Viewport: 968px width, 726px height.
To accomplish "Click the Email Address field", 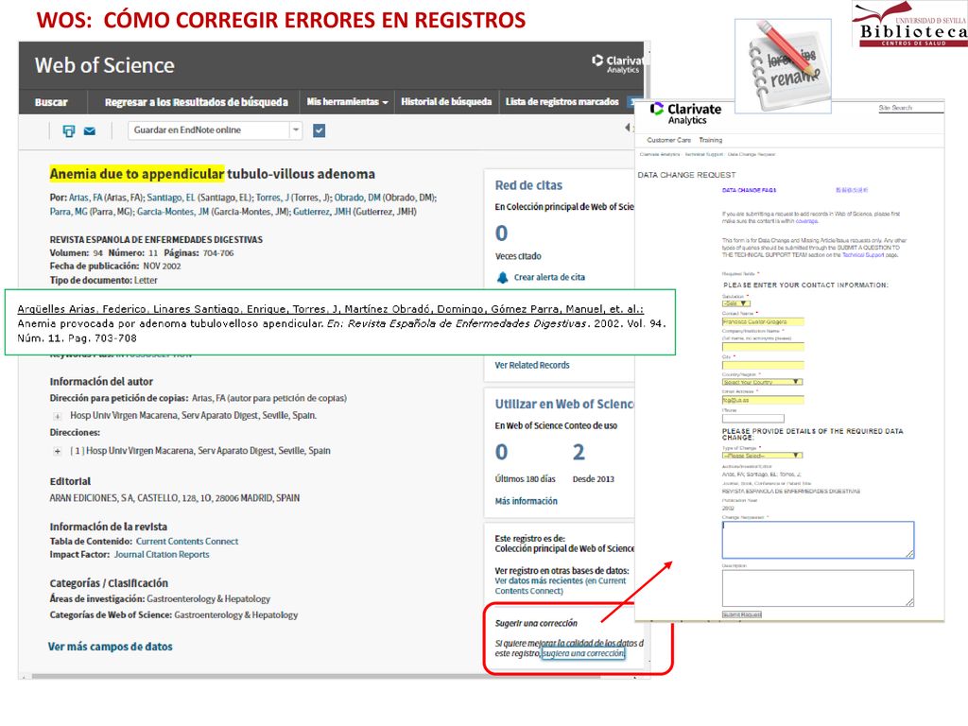I will 763,400.
